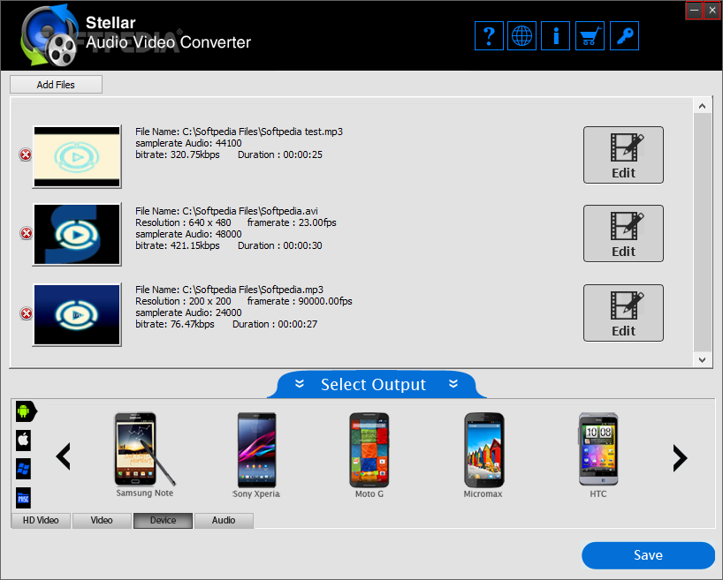Click the file list vertical scrollbar thumb

click(x=703, y=233)
